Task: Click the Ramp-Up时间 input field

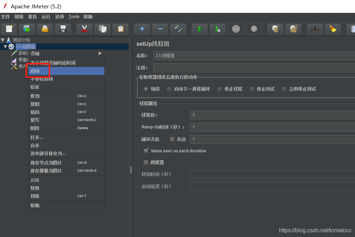Action: (x=273, y=127)
